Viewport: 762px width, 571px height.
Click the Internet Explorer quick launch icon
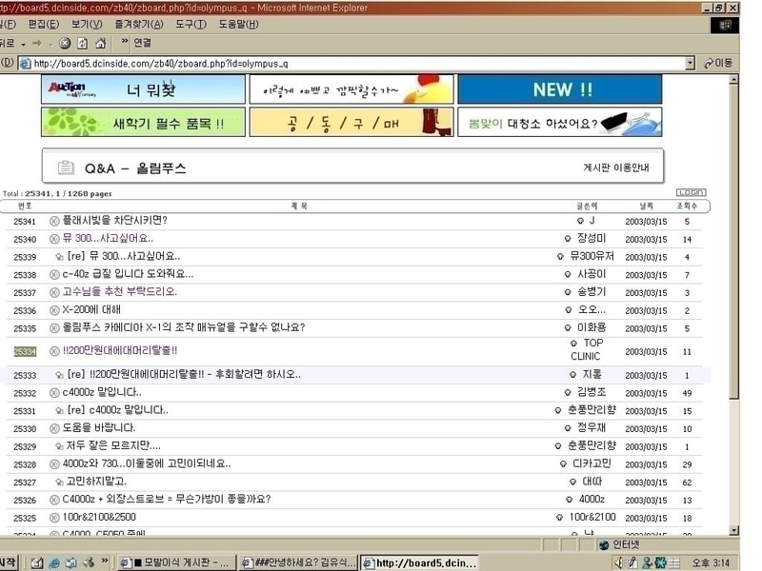[x=54, y=562]
